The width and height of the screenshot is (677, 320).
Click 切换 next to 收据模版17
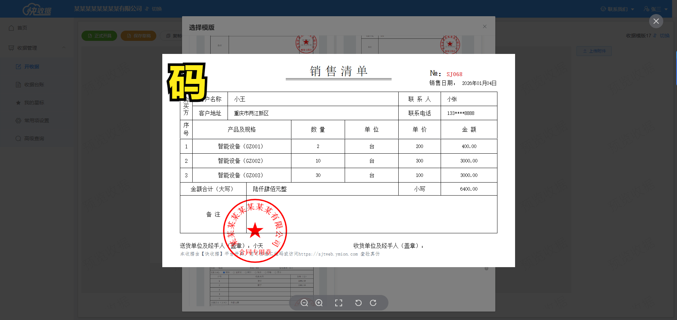click(x=664, y=36)
